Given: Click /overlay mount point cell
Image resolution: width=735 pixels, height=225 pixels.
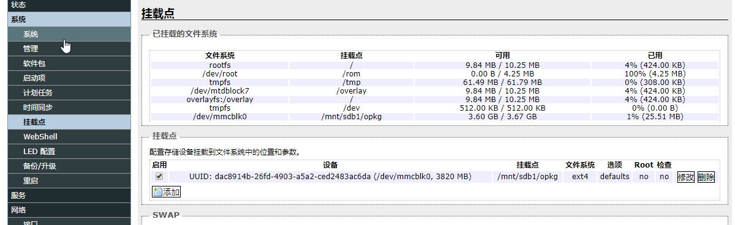Looking at the screenshot, I should coord(352,90).
